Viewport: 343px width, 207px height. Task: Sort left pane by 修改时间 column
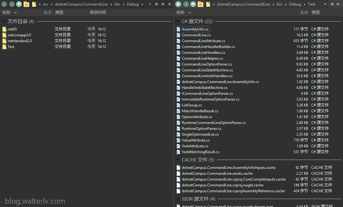coord(98,12)
